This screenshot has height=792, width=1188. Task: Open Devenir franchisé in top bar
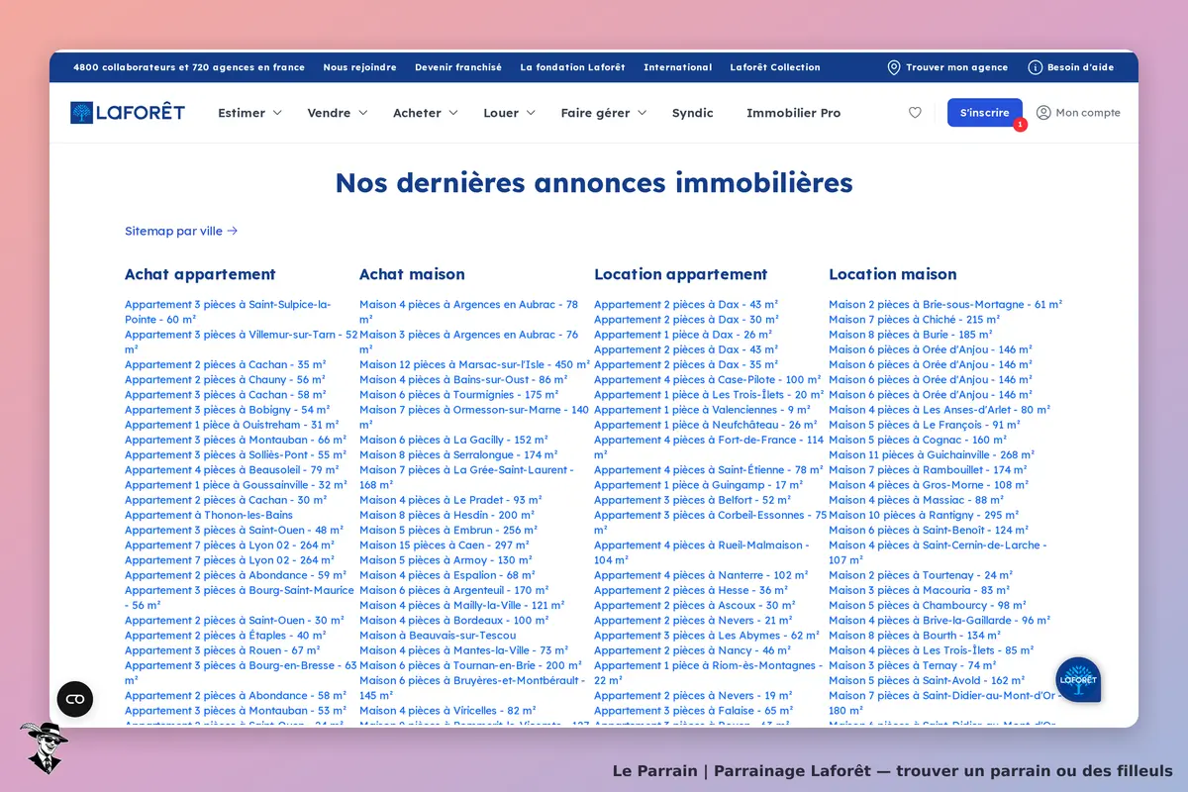(x=458, y=67)
